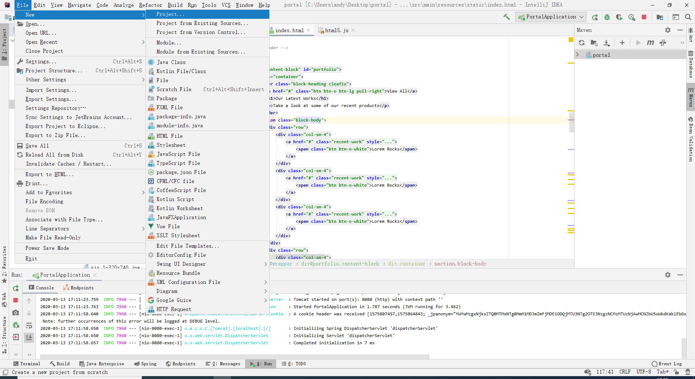Click the UTF-8 encoding indicator
Image resolution: width=695 pixels, height=379 pixels.
[x=644, y=372]
